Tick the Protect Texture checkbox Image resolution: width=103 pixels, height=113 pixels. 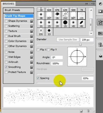[6, 72]
